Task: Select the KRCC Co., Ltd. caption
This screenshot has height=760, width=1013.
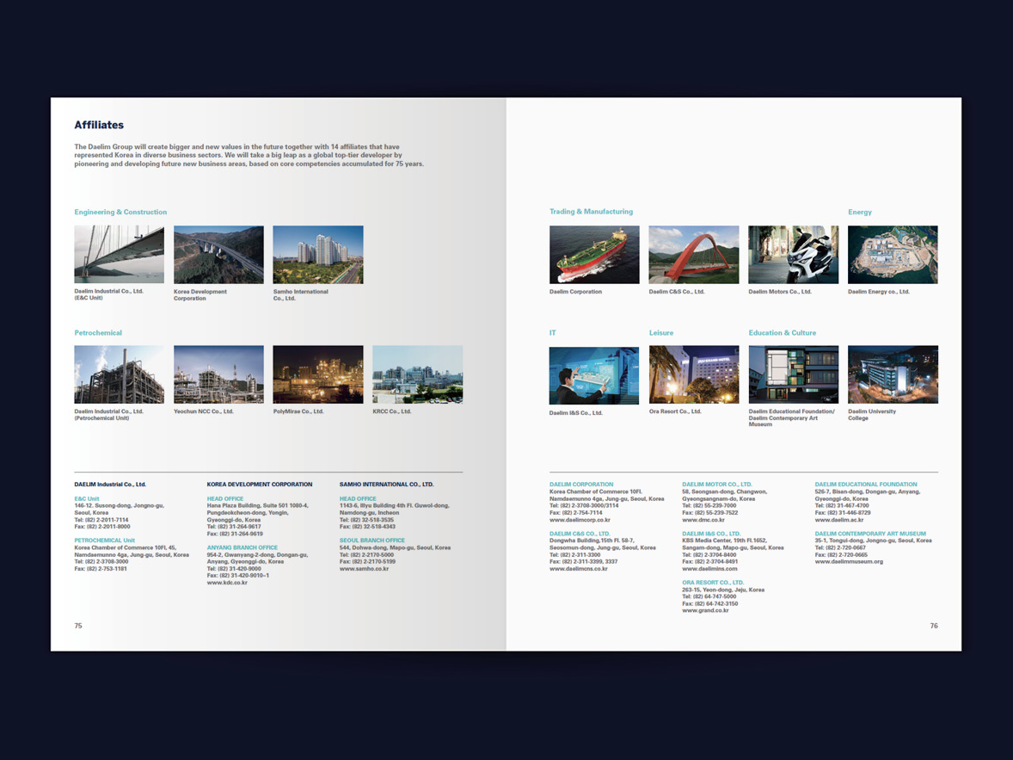Action: point(391,411)
